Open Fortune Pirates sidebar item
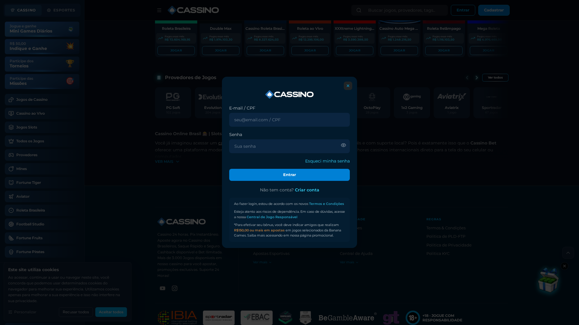Screen dimensions: 579x325 coord(42,252)
